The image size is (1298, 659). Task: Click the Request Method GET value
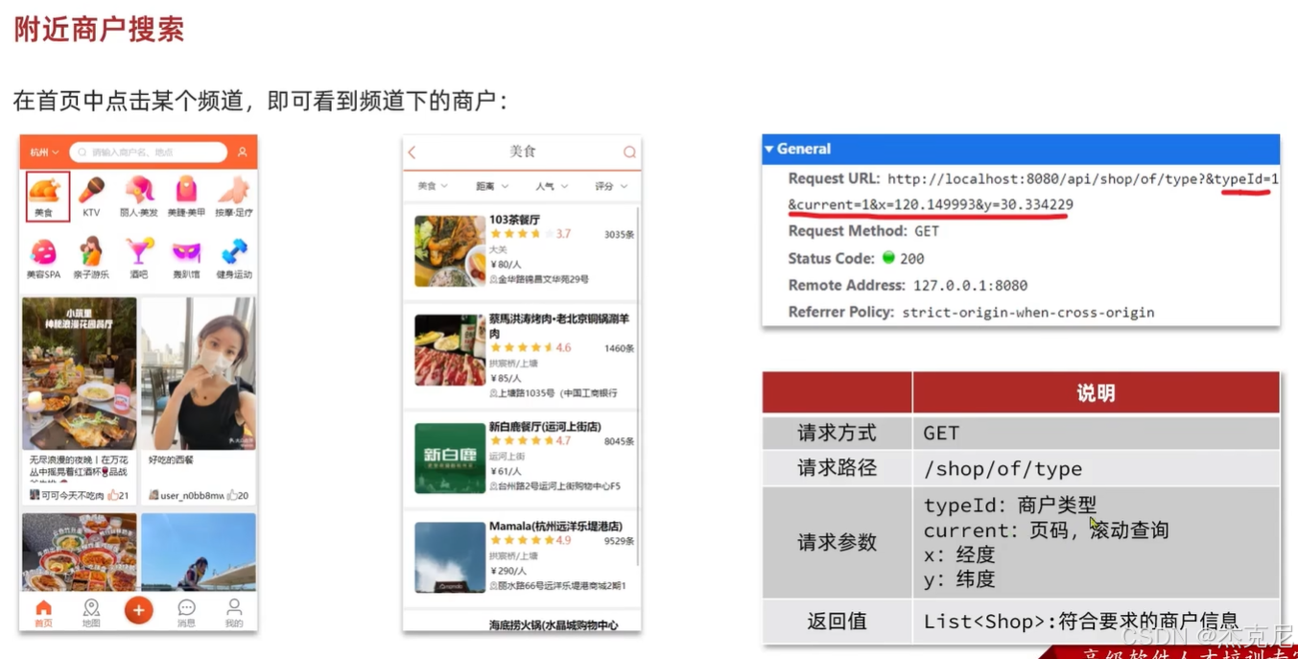929,231
